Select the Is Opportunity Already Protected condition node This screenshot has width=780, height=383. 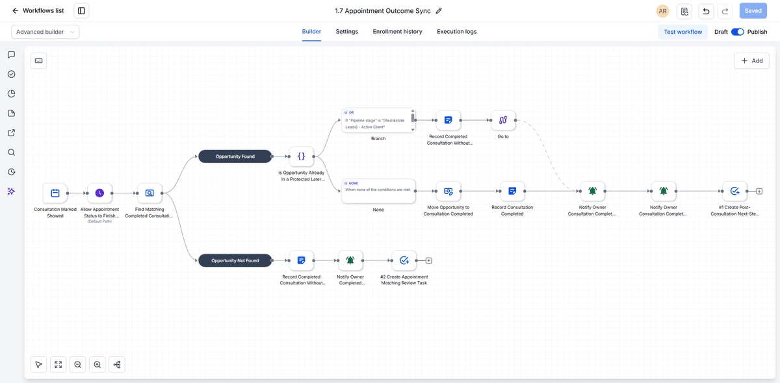coord(301,156)
